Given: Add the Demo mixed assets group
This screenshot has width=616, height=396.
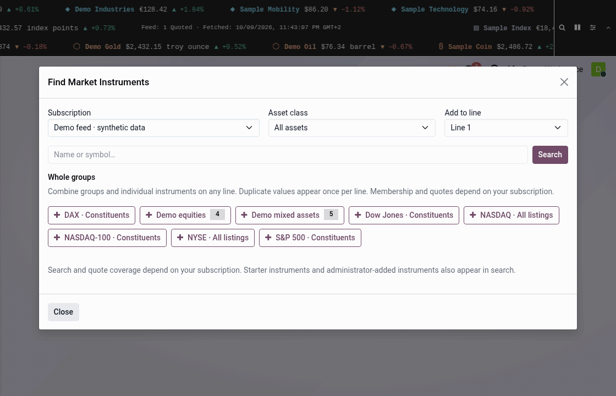Looking at the screenshot, I should click(x=290, y=215).
